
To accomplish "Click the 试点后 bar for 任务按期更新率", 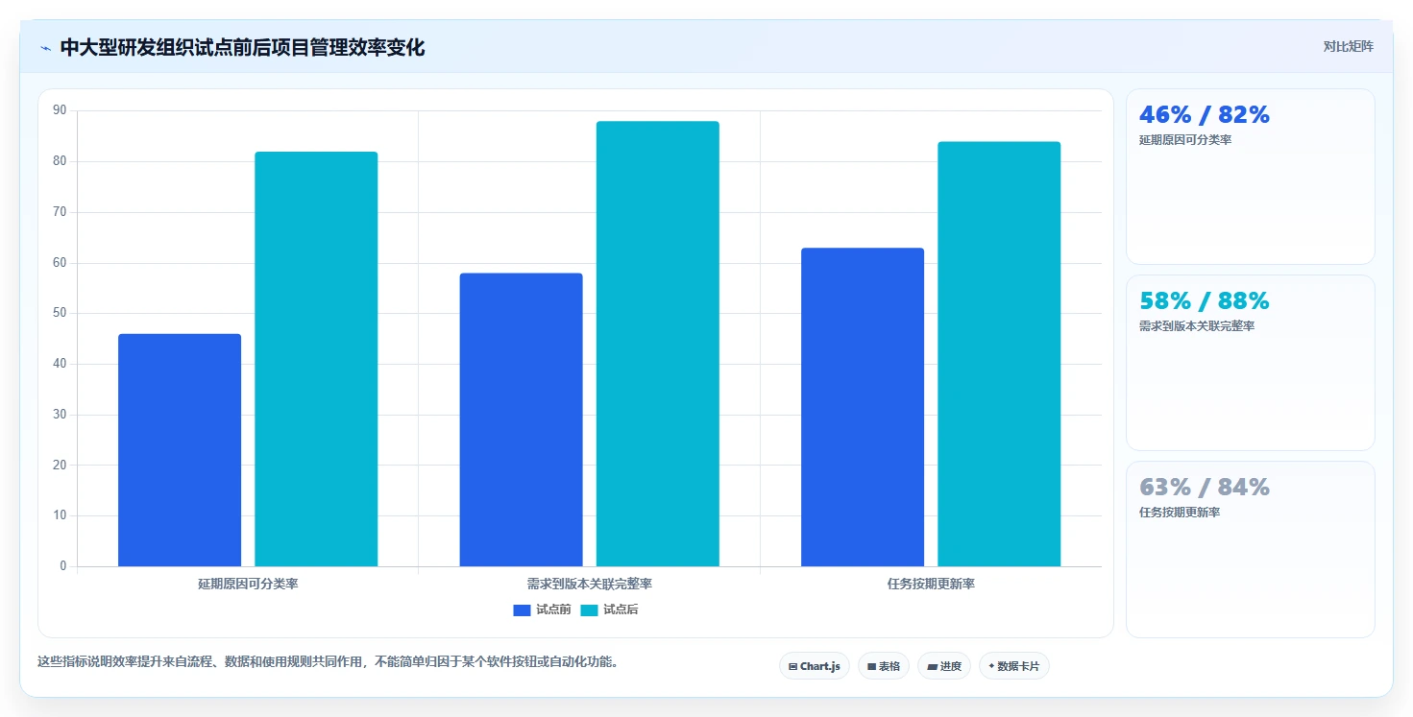I will [x=999, y=354].
